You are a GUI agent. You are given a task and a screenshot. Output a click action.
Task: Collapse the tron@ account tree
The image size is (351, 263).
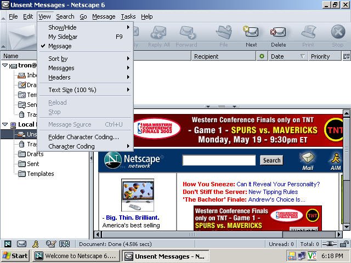click(5, 65)
